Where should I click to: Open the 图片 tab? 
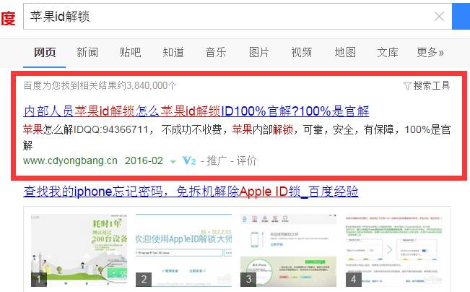[258, 53]
